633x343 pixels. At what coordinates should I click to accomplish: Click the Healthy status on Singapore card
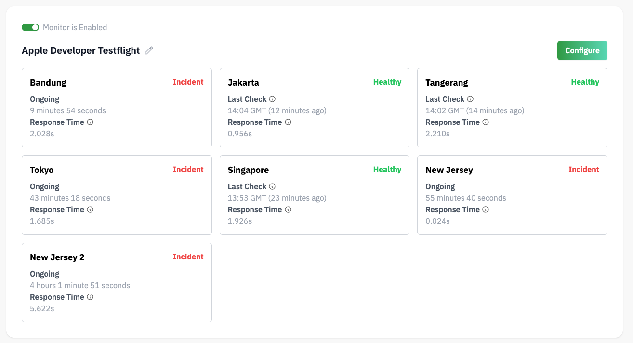tap(387, 170)
